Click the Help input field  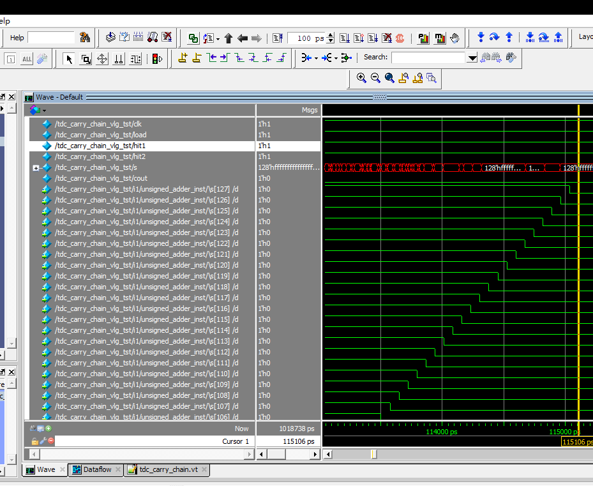pyautogui.click(x=51, y=38)
